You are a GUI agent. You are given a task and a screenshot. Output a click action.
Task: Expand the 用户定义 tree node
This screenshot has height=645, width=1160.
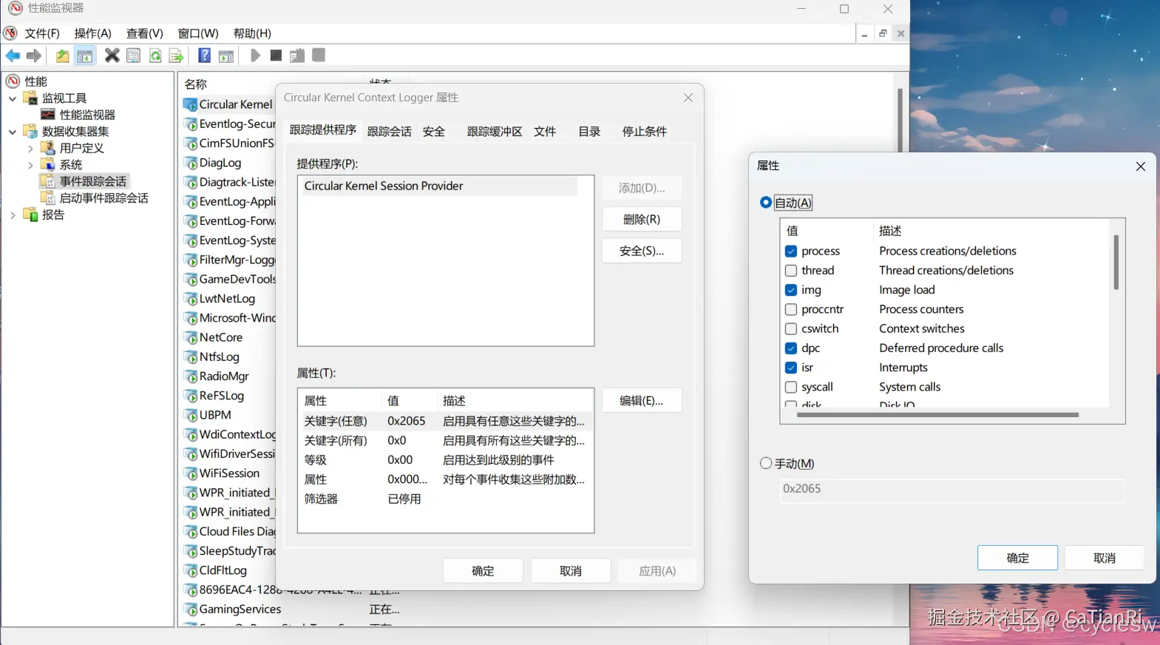pyautogui.click(x=30, y=149)
